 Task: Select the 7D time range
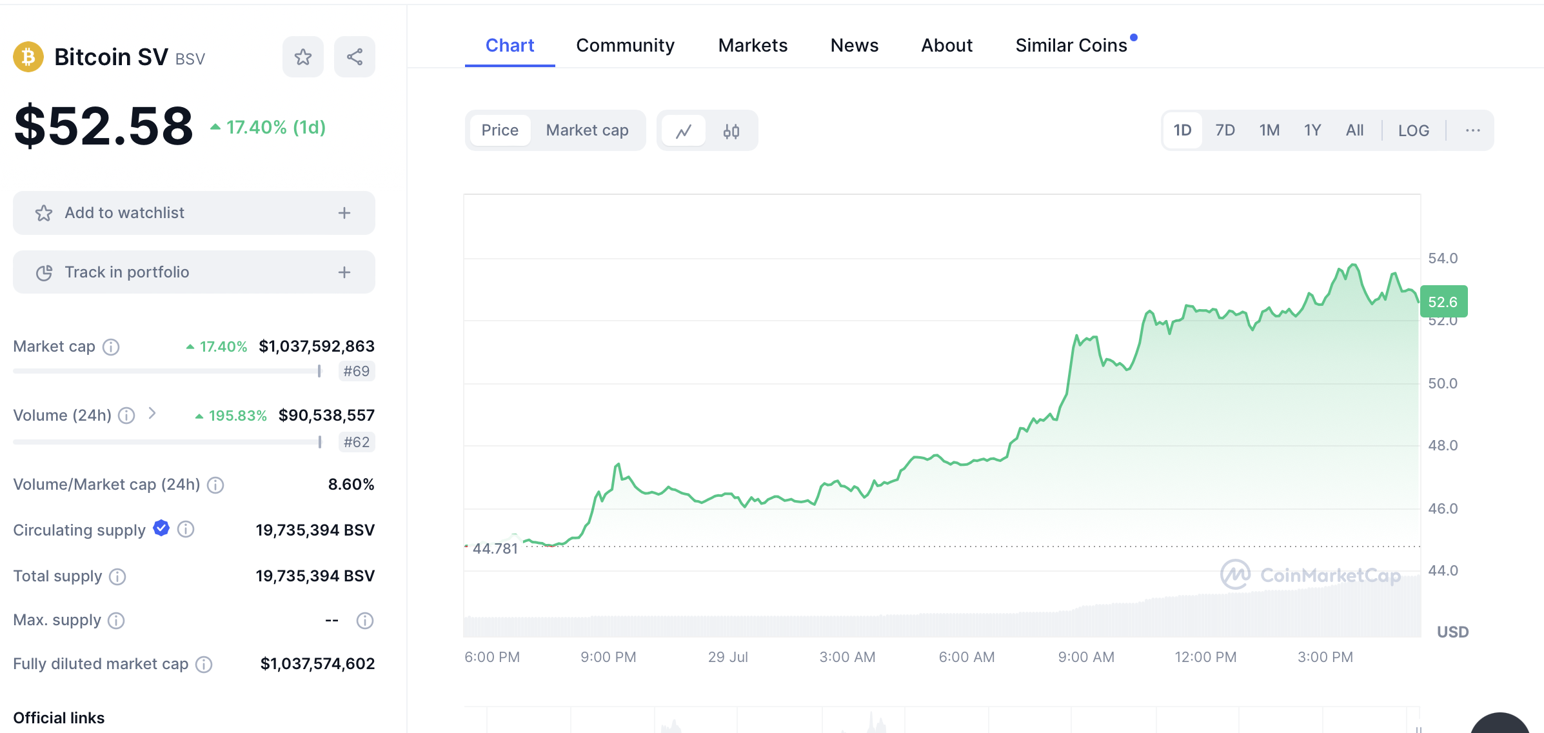(1224, 130)
